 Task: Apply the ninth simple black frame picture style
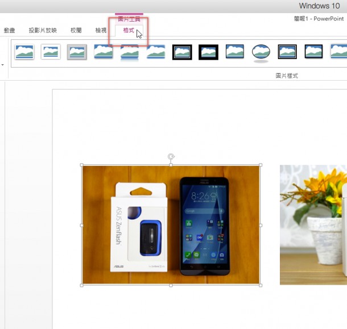(x=235, y=52)
